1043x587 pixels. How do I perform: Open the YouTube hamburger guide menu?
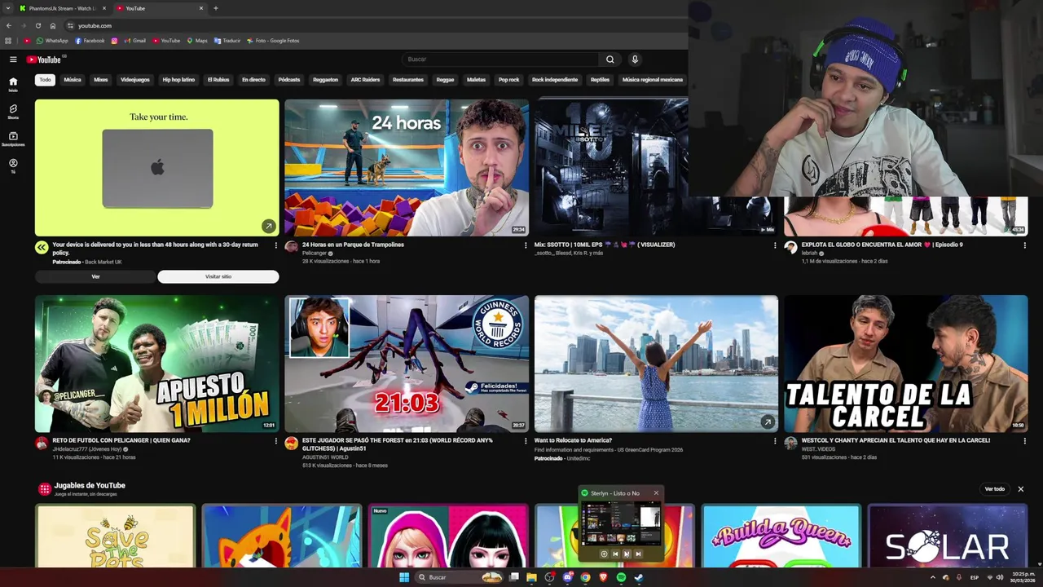(13, 60)
